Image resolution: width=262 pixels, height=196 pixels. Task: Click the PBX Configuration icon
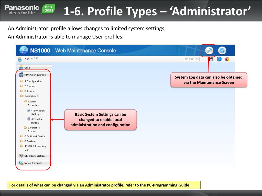click(x=21, y=75)
